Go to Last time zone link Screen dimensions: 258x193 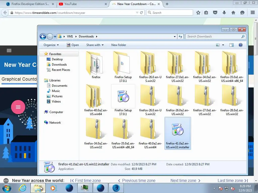pyautogui.click(x=233, y=180)
